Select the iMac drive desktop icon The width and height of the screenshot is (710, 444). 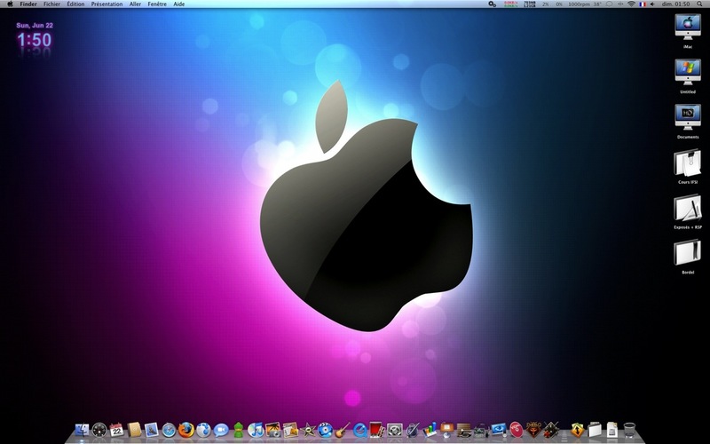[687, 31]
